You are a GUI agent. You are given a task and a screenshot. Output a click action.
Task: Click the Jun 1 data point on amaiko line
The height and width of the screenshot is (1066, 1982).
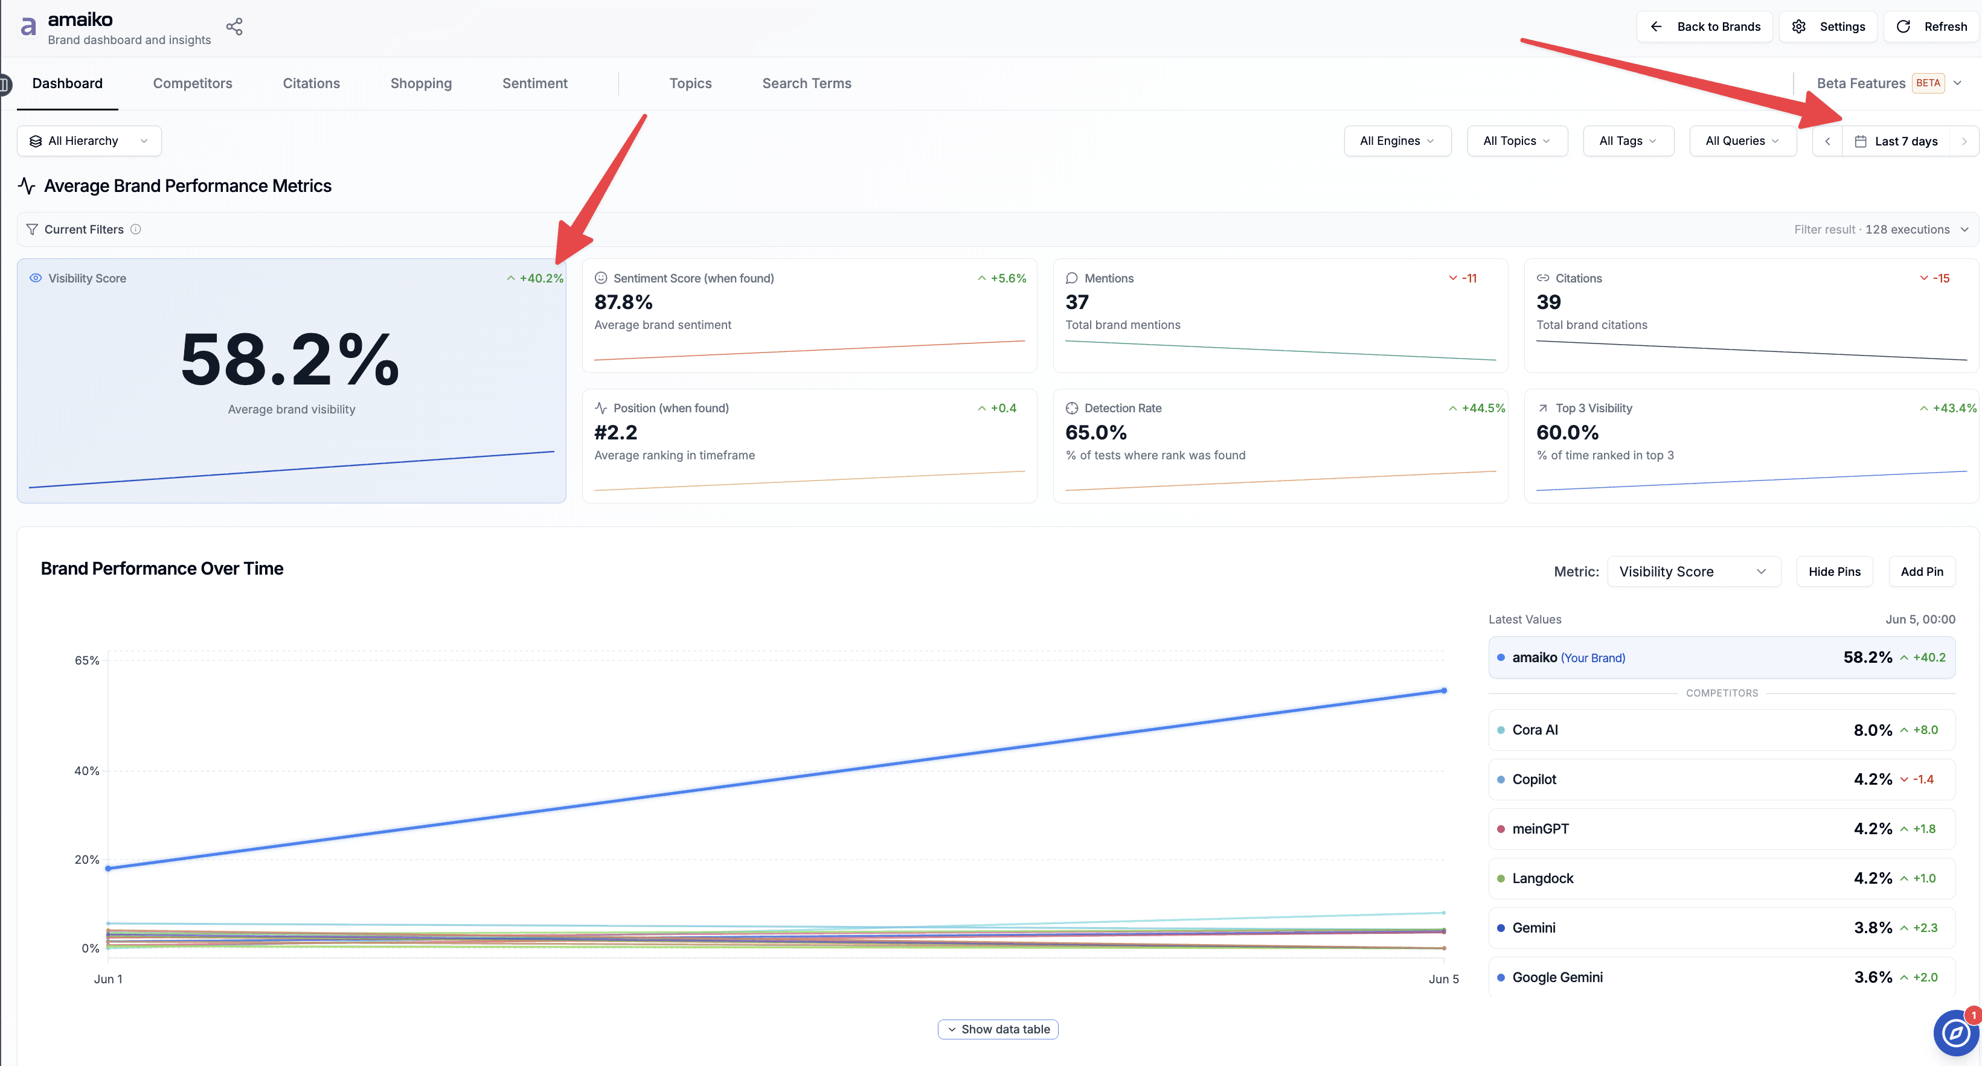coord(109,869)
